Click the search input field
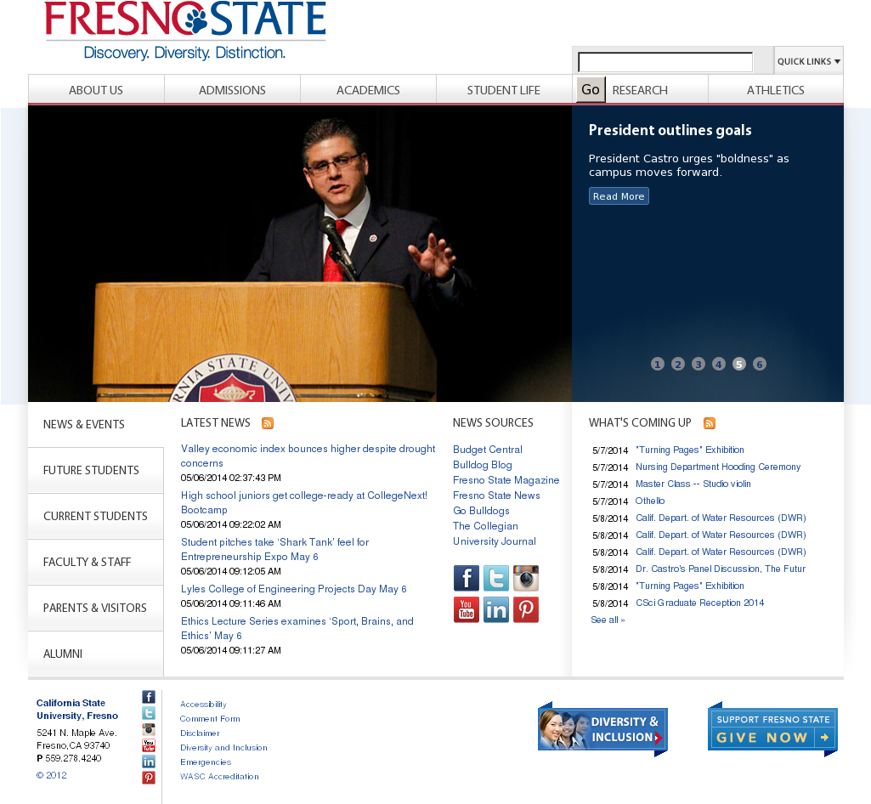This screenshot has width=871, height=804. point(665,62)
